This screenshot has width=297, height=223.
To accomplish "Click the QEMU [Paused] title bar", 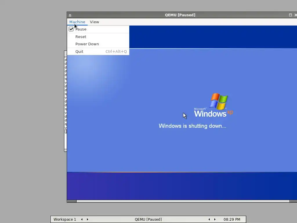I will pyautogui.click(x=180, y=15).
